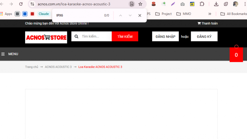Open the Downloads panel

coord(216,4)
